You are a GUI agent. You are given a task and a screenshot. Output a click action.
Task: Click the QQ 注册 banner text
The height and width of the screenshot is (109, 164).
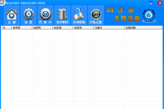point(120,10)
